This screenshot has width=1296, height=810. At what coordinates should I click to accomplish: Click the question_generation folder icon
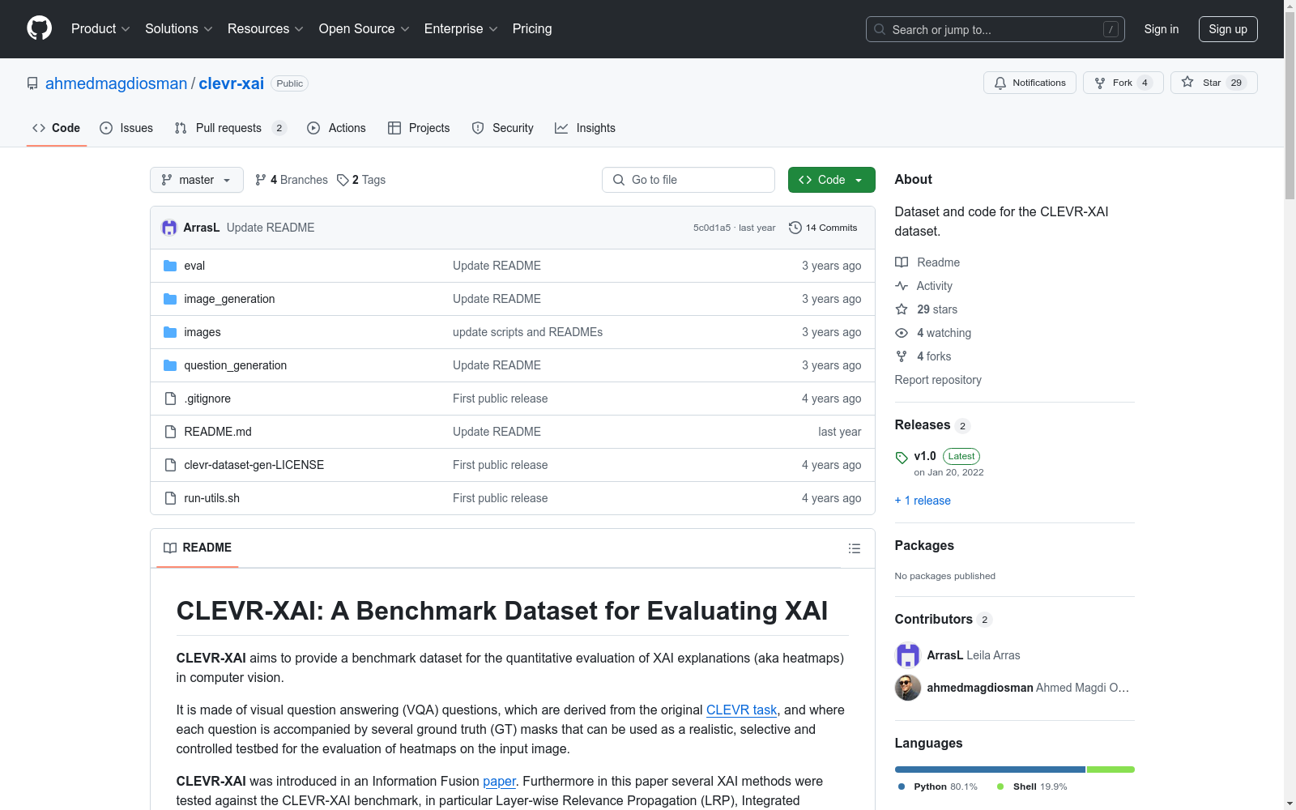click(x=170, y=365)
